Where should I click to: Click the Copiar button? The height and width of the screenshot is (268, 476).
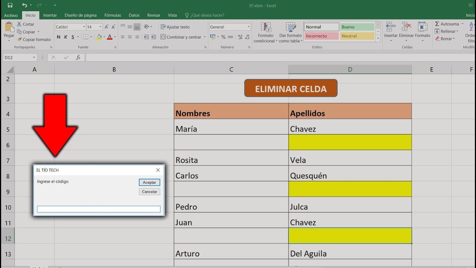click(x=26, y=32)
